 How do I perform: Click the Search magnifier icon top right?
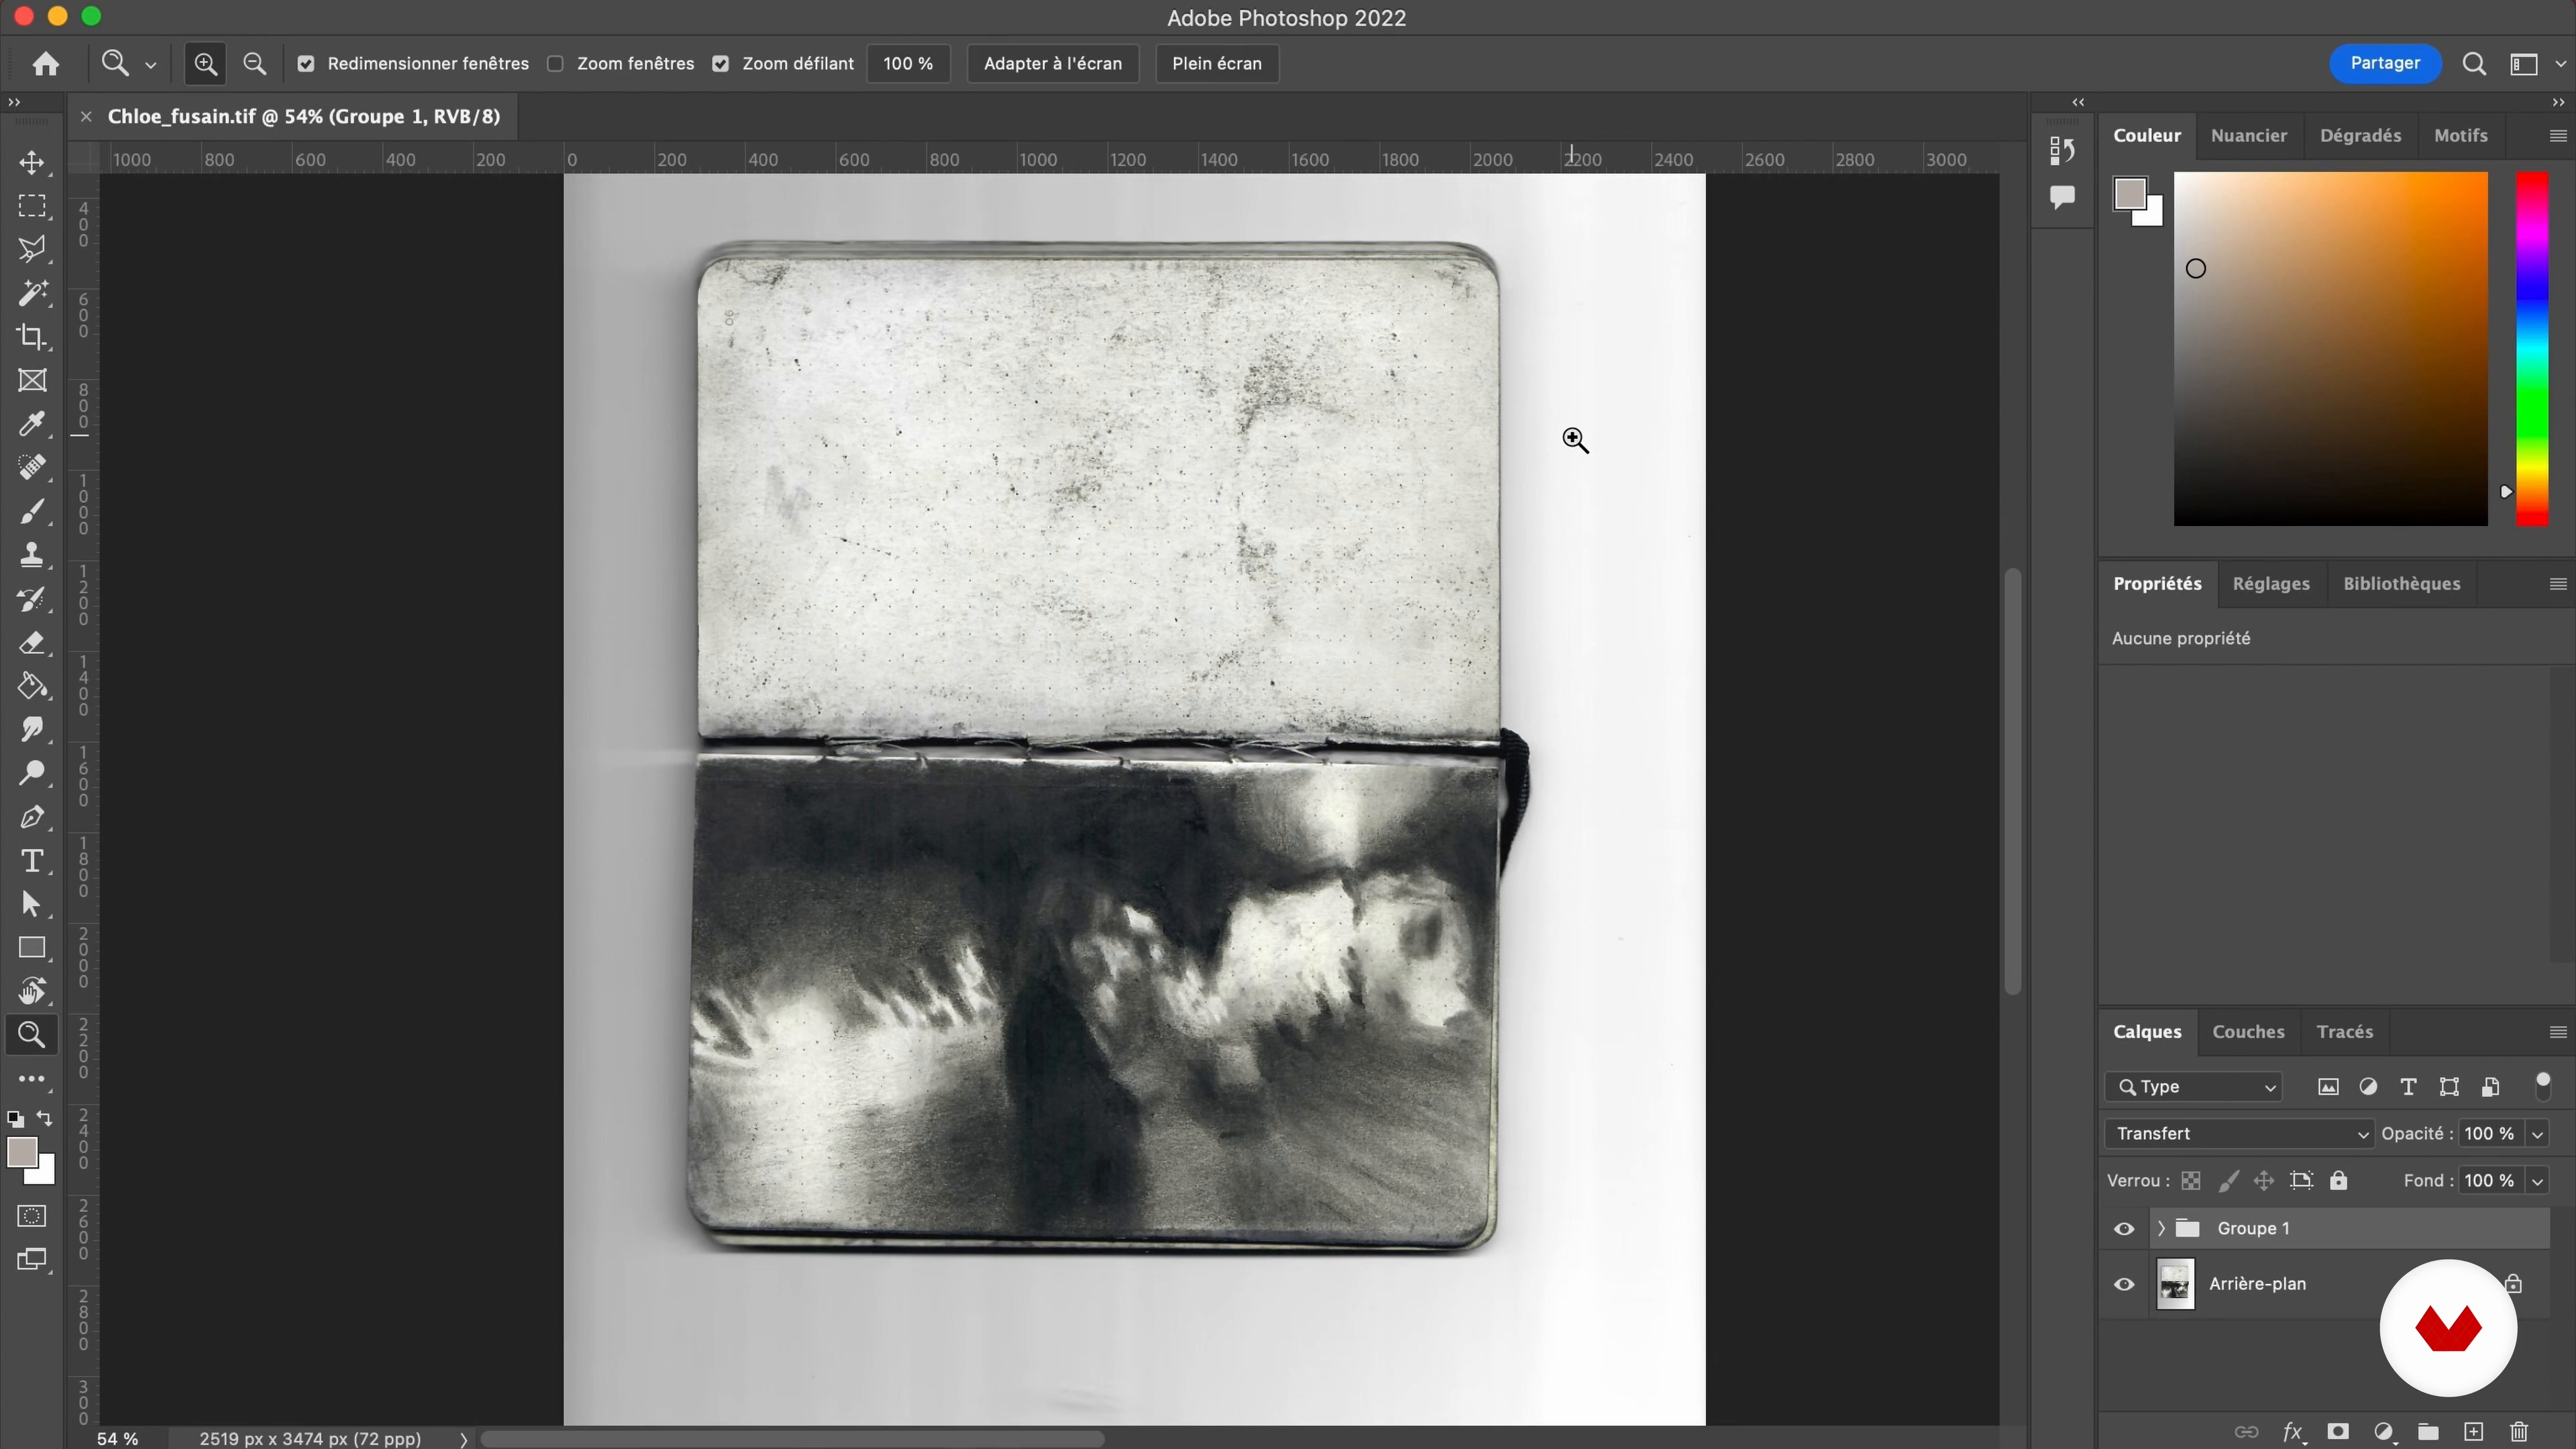[x=2474, y=64]
